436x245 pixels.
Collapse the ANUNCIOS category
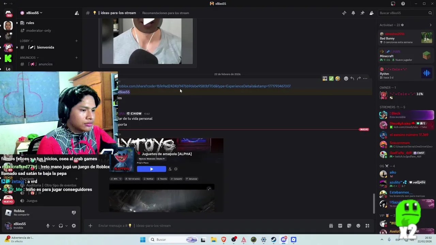(x=29, y=58)
